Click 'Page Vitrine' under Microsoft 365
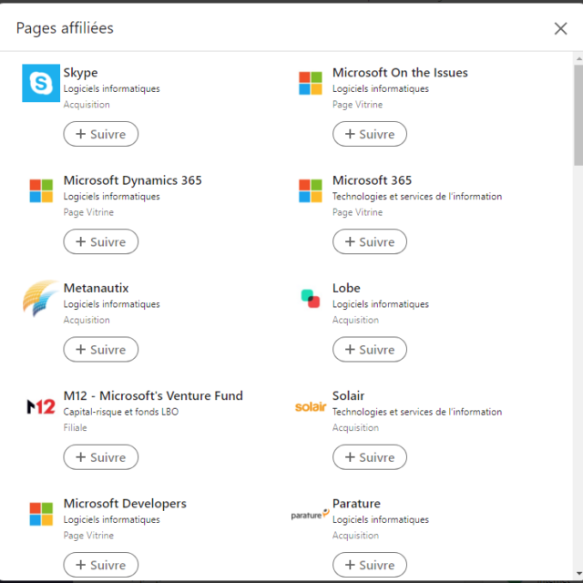This screenshot has height=583, width=583. point(357,212)
